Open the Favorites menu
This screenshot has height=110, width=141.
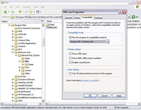[26, 7]
